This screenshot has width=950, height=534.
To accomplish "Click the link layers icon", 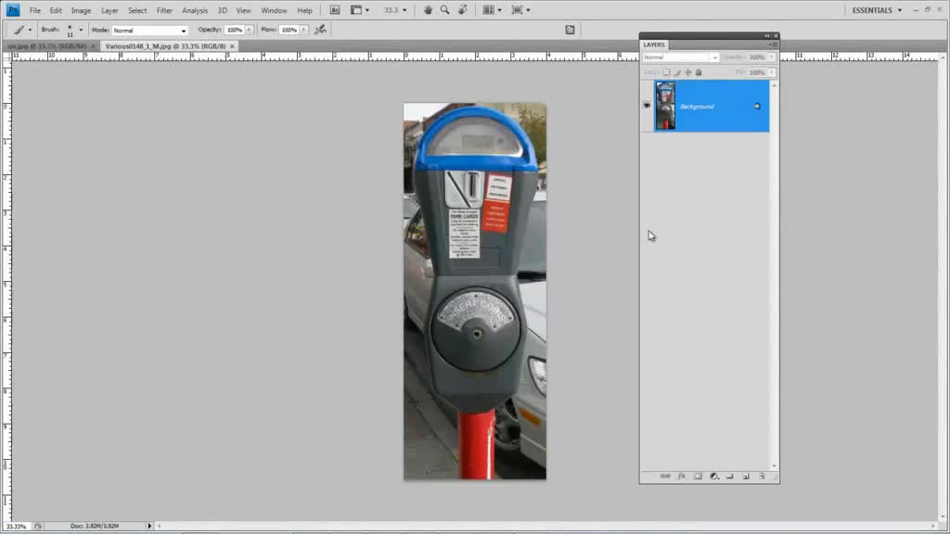I will click(665, 477).
